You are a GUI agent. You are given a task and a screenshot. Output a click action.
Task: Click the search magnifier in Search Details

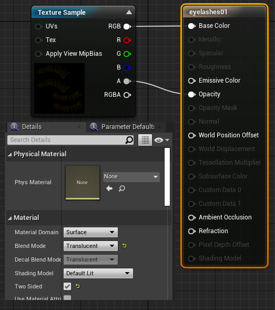click(x=129, y=140)
